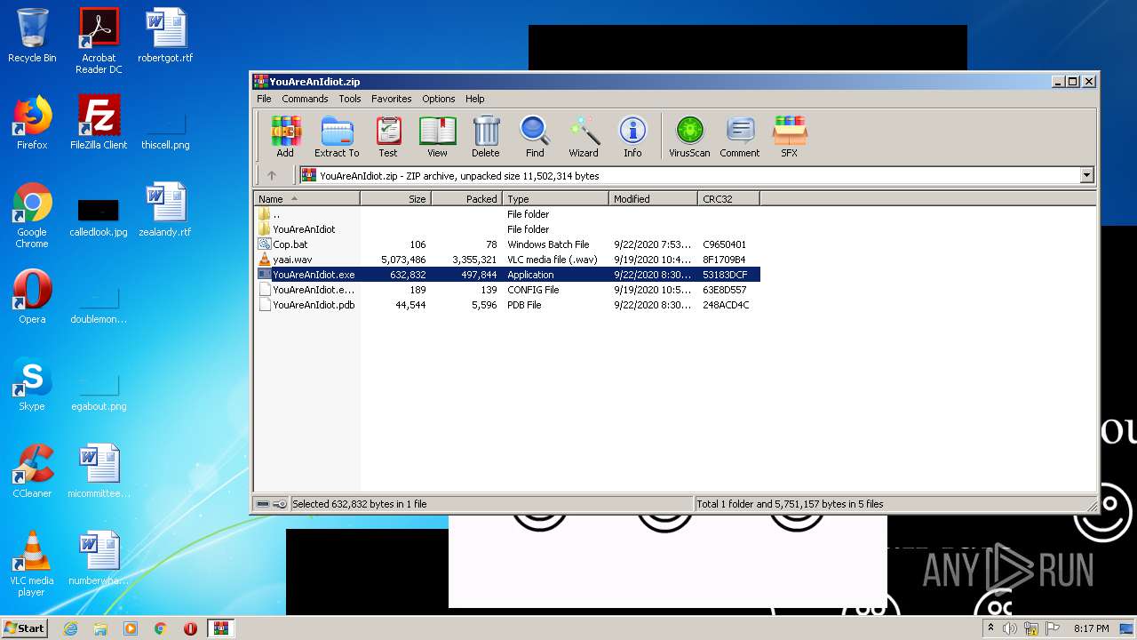
Task: Open FileZilla Client desktop icon
Action: pyautogui.click(x=99, y=123)
